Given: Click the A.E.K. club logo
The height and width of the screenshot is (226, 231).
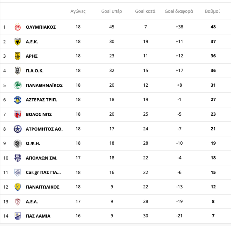Looking at the screenshot, I should point(18,42).
